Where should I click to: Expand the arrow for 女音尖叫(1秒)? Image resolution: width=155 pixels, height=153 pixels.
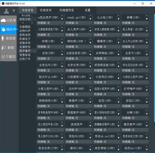pos(62,67)
